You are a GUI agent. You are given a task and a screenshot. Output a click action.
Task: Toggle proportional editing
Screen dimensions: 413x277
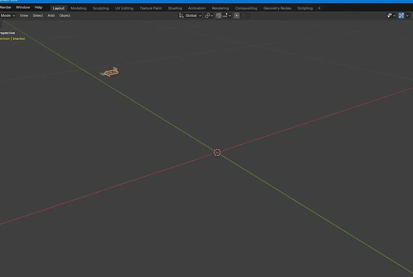coord(237,15)
